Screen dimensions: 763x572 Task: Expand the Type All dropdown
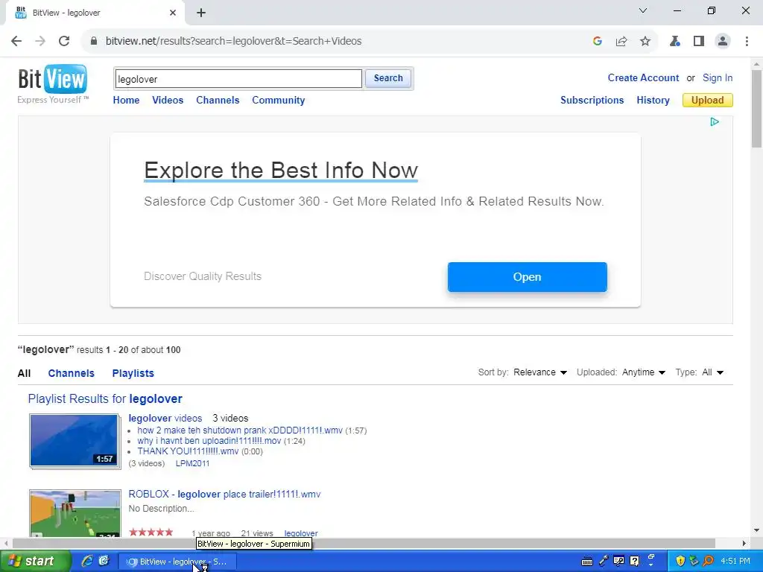tap(713, 372)
